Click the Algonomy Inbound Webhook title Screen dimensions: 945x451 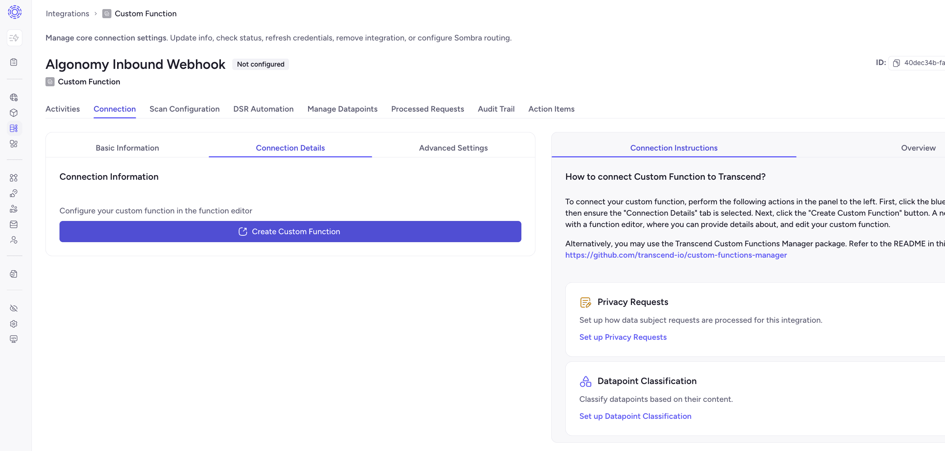tap(135, 64)
